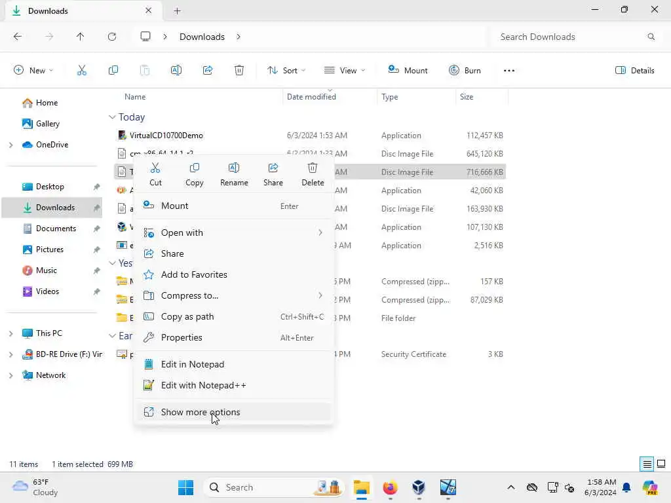Viewport: 671px width, 503px height.
Task: Open Home in the navigation pane
Action: [47, 103]
